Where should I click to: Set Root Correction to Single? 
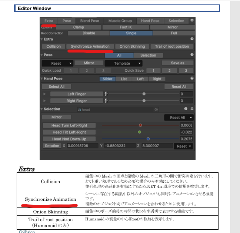131,33
